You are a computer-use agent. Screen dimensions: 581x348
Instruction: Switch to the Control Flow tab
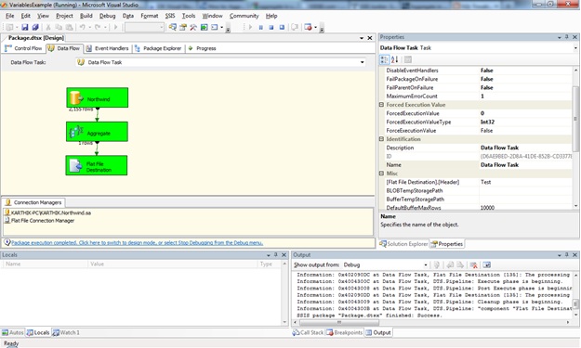click(x=23, y=48)
